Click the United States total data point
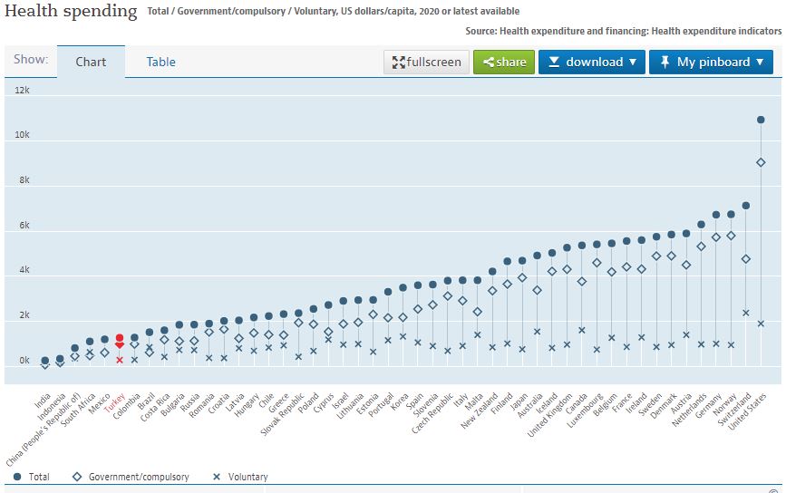The height and width of the screenshot is (493, 786). click(x=761, y=120)
